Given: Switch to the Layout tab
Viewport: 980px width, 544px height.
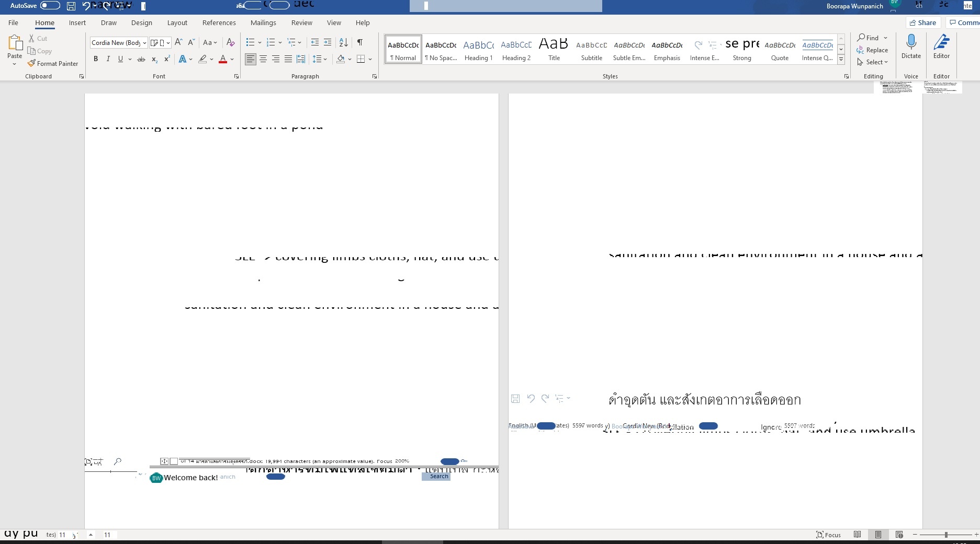Looking at the screenshot, I should coord(177,22).
